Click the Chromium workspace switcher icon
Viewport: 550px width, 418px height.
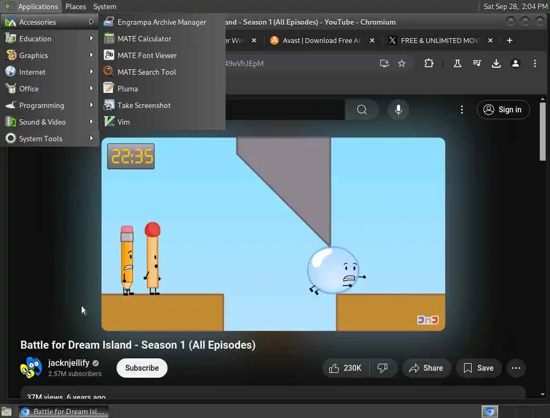click(x=490, y=412)
